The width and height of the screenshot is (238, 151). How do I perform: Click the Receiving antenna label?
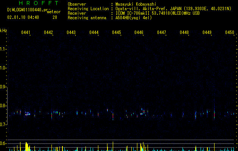pos(87,18)
